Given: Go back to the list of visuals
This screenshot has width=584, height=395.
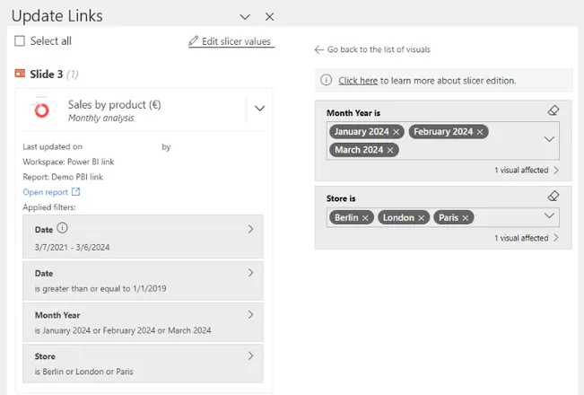Looking at the screenshot, I should click(372, 49).
